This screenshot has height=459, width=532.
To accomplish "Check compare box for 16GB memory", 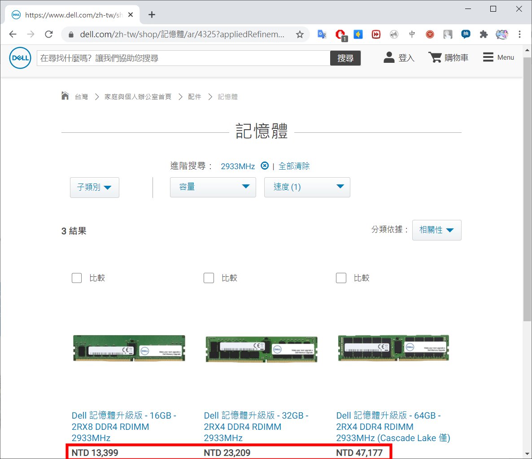I will (x=77, y=278).
